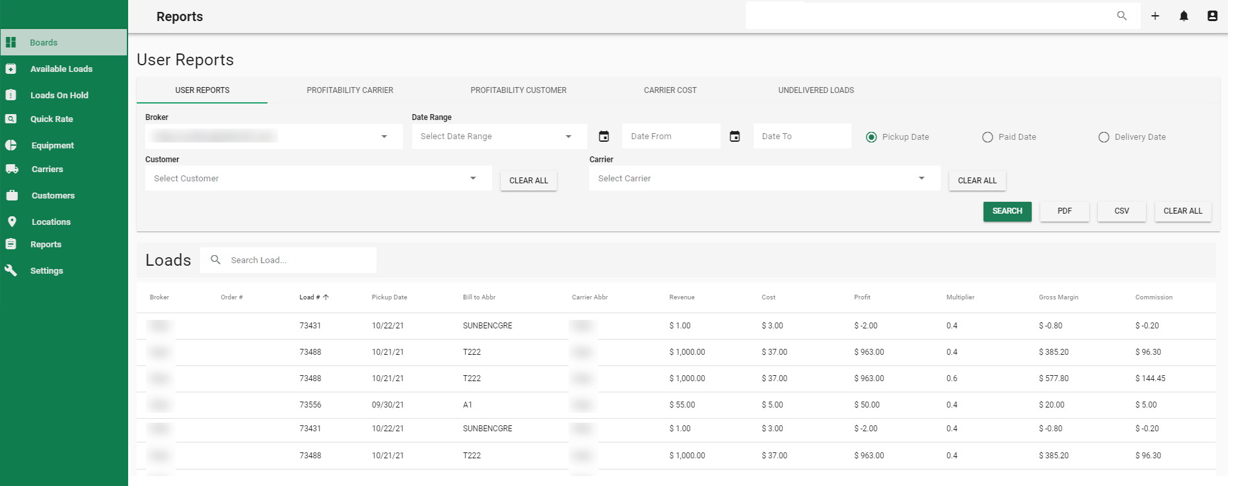This screenshot has width=1251, height=486.
Task: Click the Bill to Abbr column header
Action: [x=479, y=297]
